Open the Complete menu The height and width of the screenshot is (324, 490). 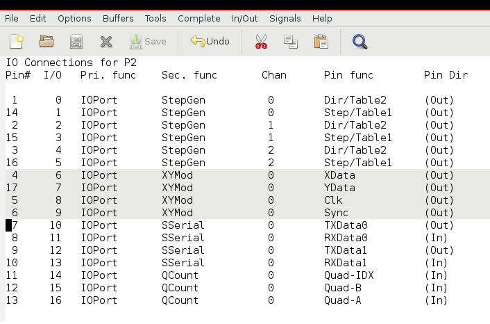click(x=199, y=19)
